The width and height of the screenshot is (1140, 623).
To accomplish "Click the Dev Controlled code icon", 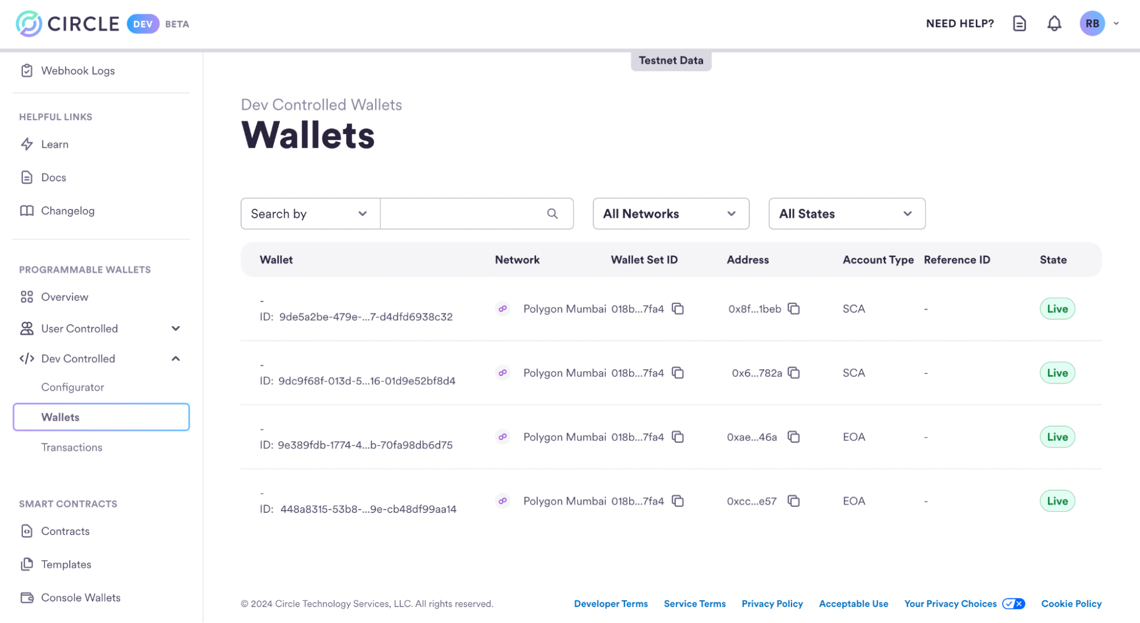I will pyautogui.click(x=27, y=359).
